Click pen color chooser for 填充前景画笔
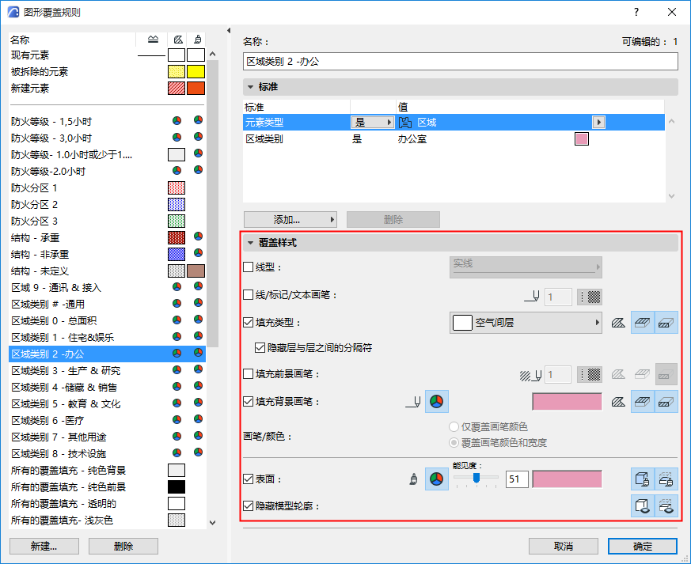Viewport: 691px width, 564px height. (x=590, y=375)
